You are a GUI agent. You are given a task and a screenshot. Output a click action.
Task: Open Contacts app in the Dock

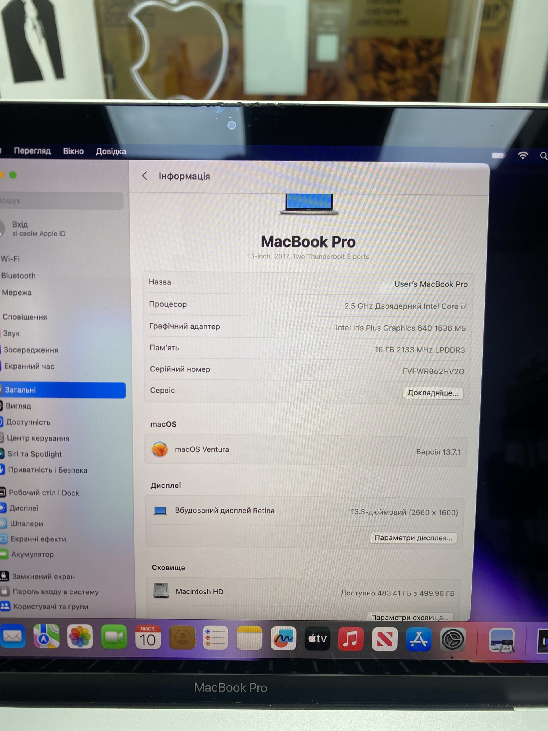coord(182,637)
